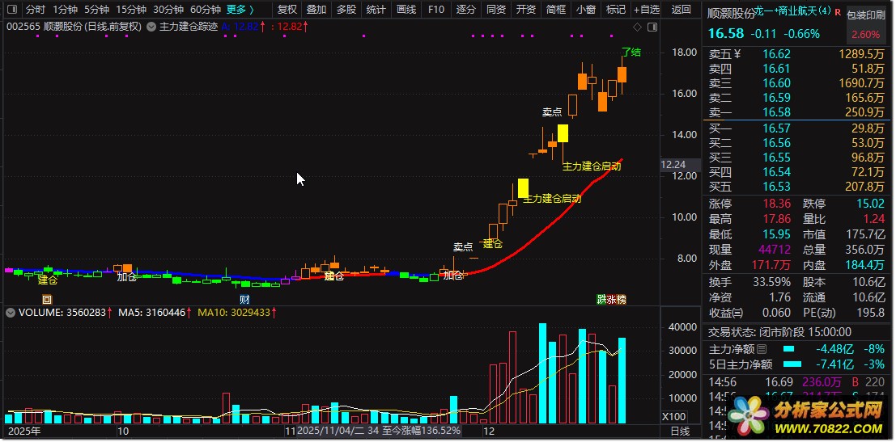Click the 5日主力净额 cyan bar
The image size is (896, 442).
pyautogui.click(x=792, y=364)
